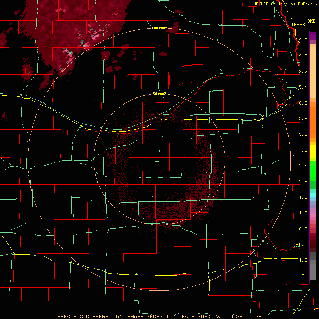
Task: Click the 100 NMI range ring label
Action: 159,28
